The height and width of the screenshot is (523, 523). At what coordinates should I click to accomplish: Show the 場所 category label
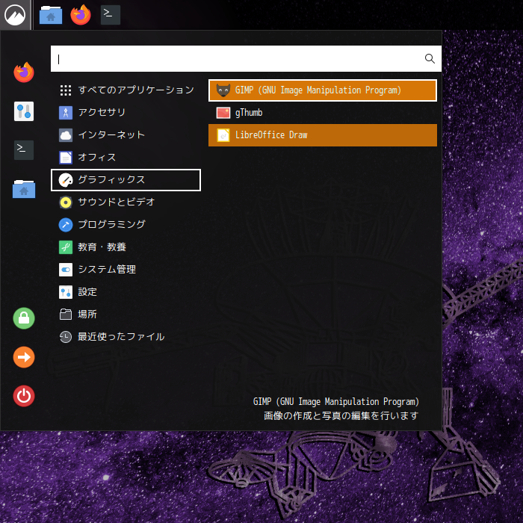[87, 315]
